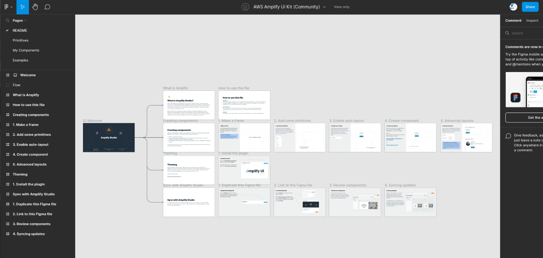Click the prototype icon on Welcome frame label
543x258 pixels.
(x=85, y=121)
